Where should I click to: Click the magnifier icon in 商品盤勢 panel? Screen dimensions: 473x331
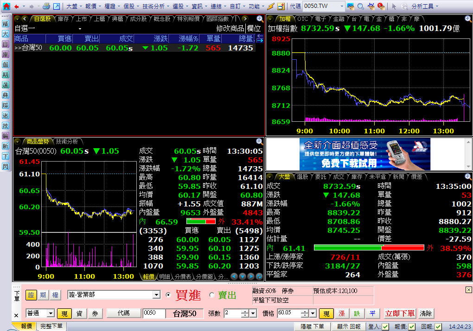[x=259, y=142]
